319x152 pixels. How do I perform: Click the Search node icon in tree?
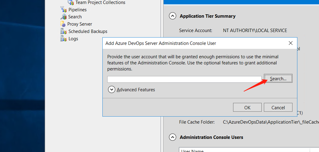[63, 16]
